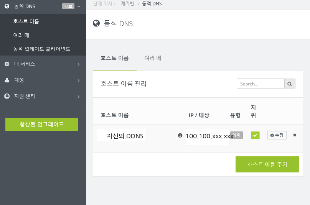
Task: Click the lifebuoy icon next to 지원 센터
Action: pyautogui.click(x=7, y=96)
